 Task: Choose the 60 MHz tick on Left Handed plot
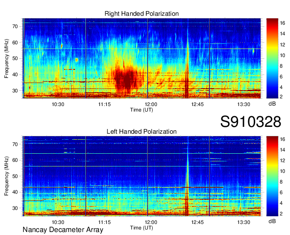[x=15, y=160]
